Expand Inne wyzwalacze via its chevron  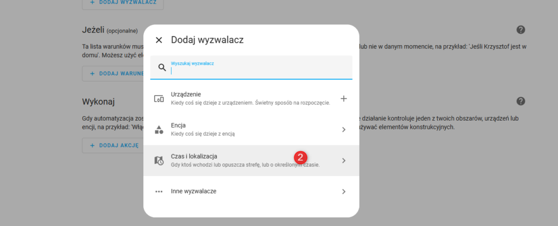point(343,191)
